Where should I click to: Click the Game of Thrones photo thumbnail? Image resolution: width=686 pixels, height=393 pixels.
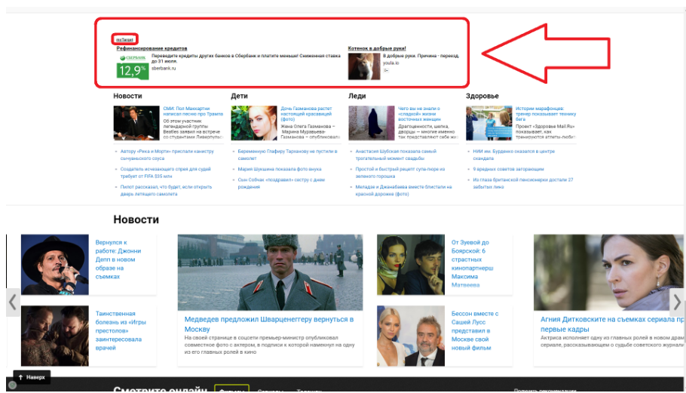pos(55,336)
